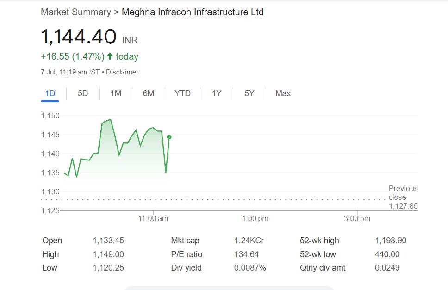Open the Max range tab

click(283, 93)
